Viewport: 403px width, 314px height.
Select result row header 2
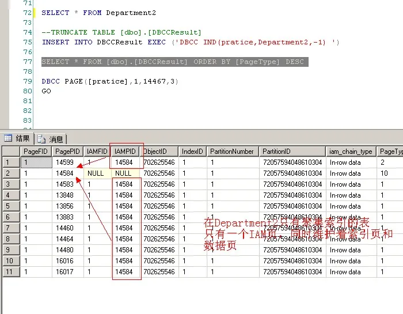point(11,173)
